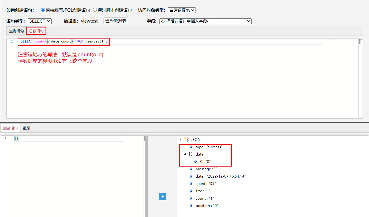Screen dimensions: 369x217
Task: Click the JSON root node icon
Action: tap(186, 139)
